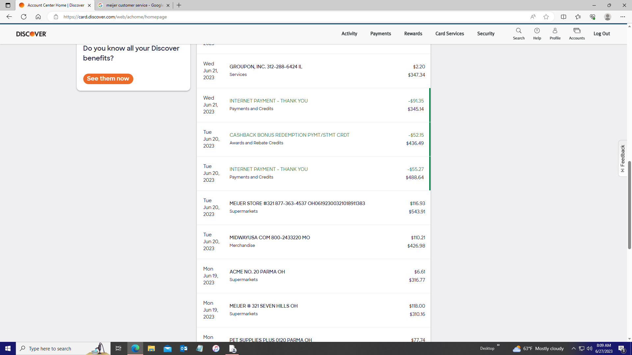
Task: Open the Feedback side tab
Action: [622, 158]
